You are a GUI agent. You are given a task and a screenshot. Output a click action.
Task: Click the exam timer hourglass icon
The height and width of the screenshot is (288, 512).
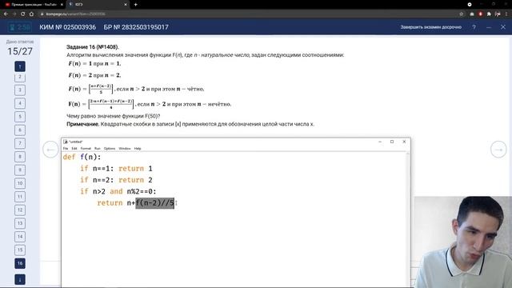12,27
